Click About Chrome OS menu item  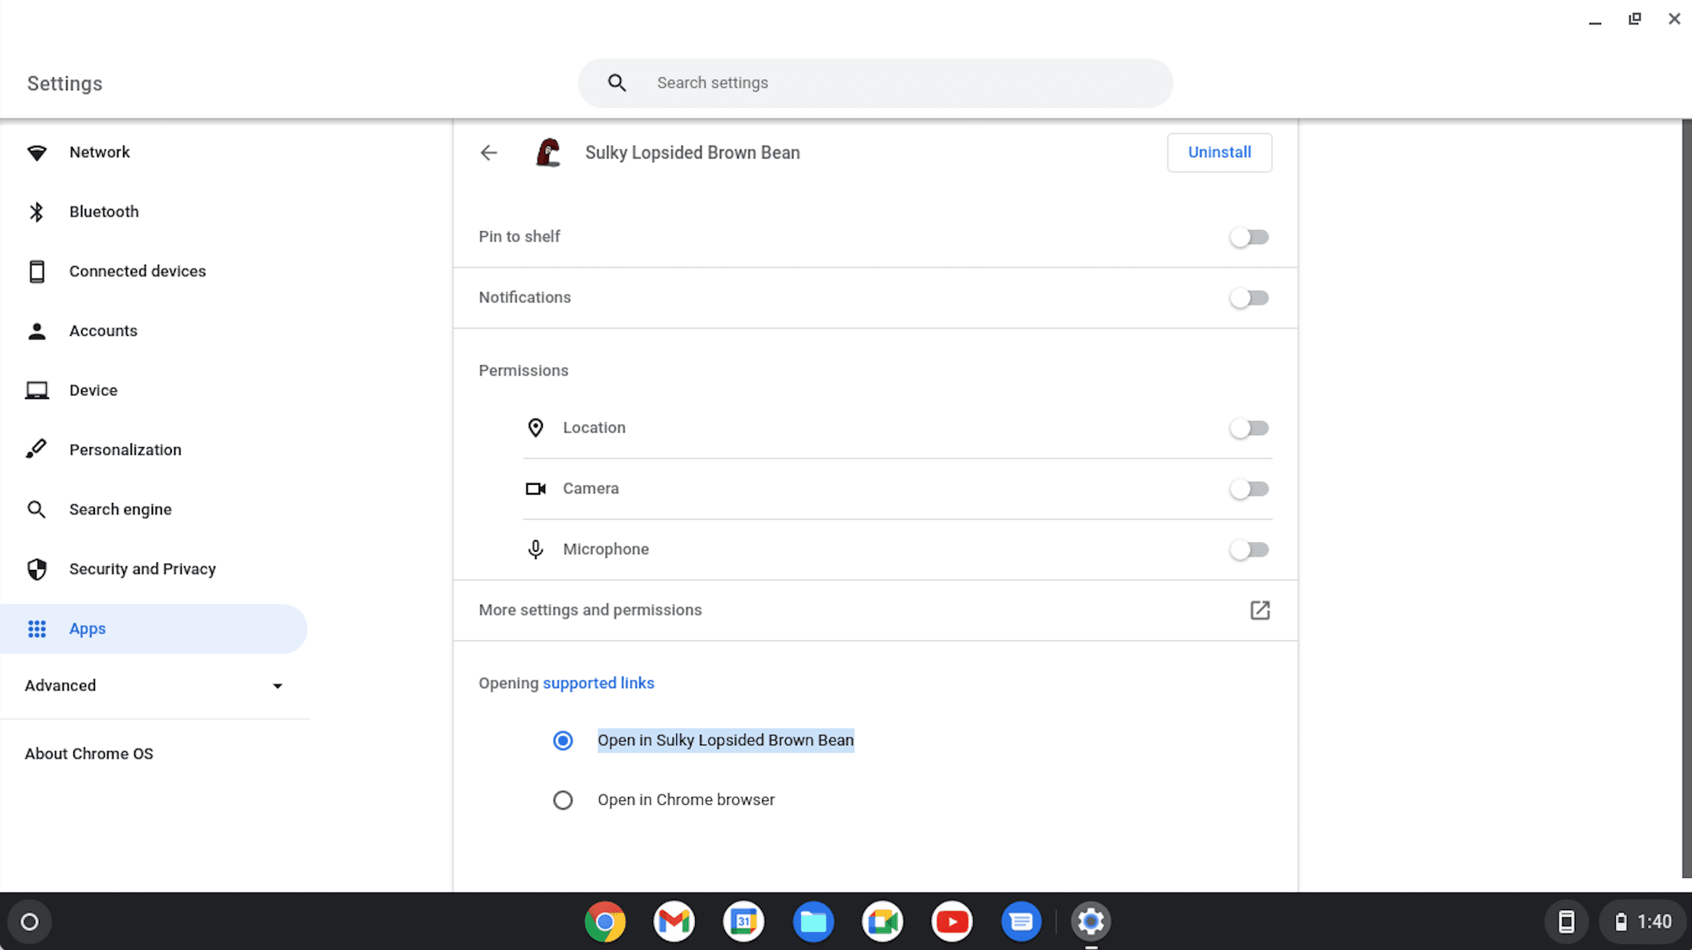88,754
